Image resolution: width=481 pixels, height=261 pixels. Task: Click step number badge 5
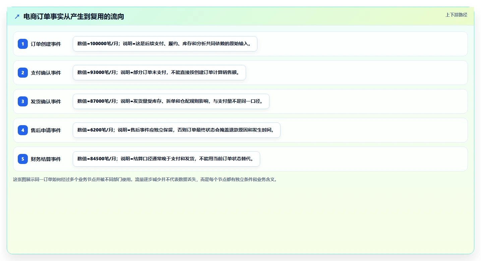pos(23,159)
